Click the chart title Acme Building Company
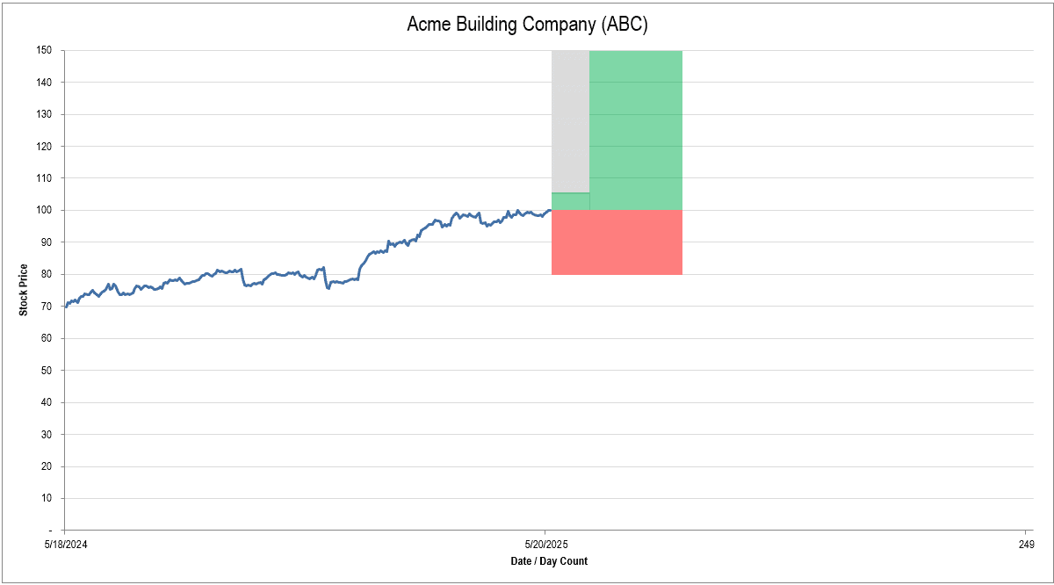This screenshot has height=585, width=1054. [527, 25]
